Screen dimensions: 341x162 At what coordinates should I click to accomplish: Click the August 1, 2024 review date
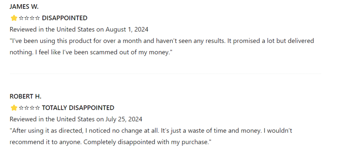127,29
